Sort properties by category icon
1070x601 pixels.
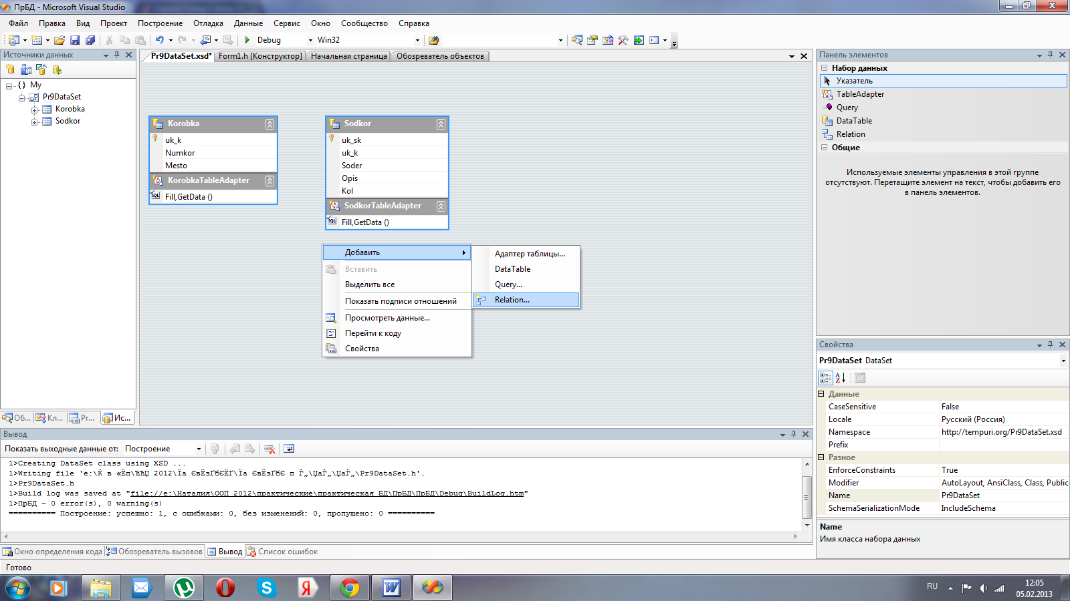(x=825, y=378)
